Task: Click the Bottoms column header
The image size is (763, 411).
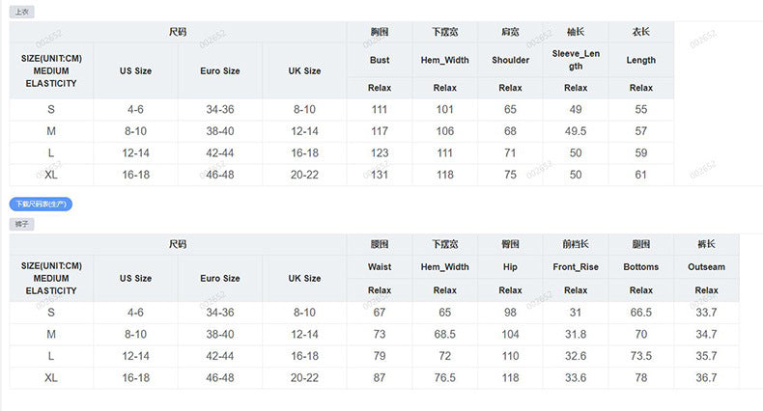Action: point(641,266)
